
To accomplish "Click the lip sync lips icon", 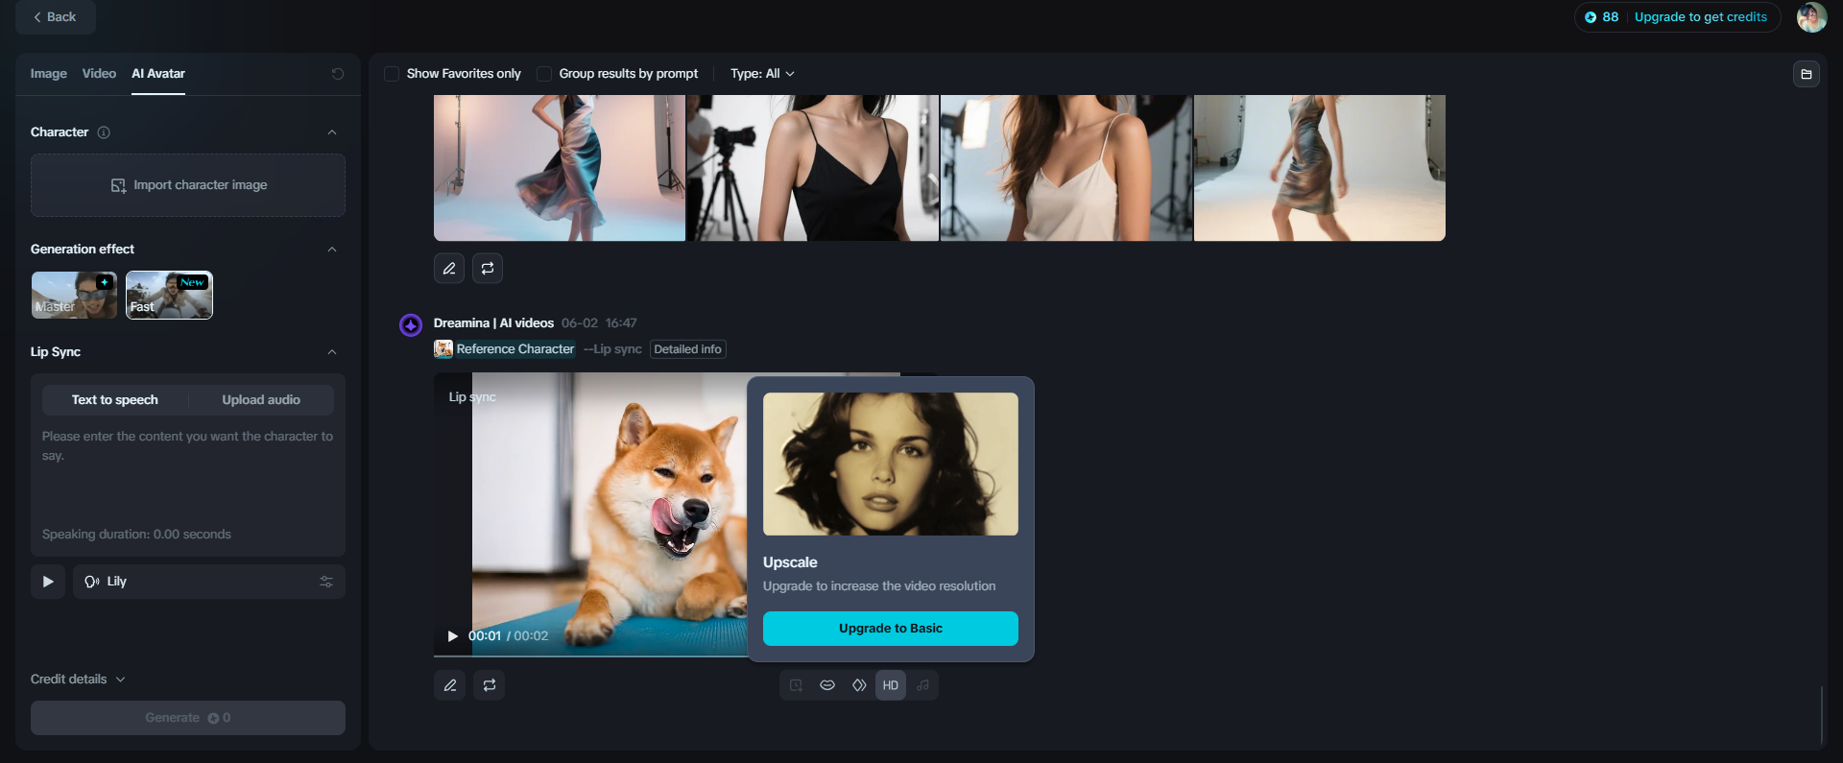I will coord(827,685).
